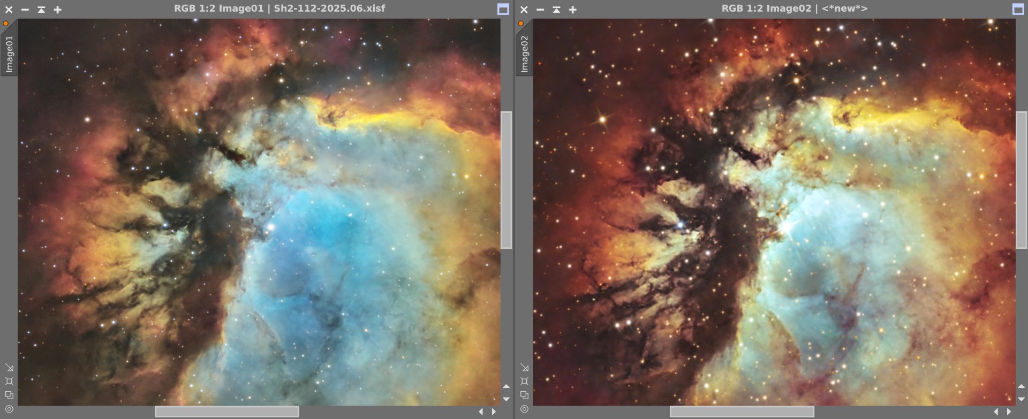Viewport: 1028px width, 419px height.
Task: Click scroll-up arrow in Image01 window
Action: pyautogui.click(x=506, y=386)
